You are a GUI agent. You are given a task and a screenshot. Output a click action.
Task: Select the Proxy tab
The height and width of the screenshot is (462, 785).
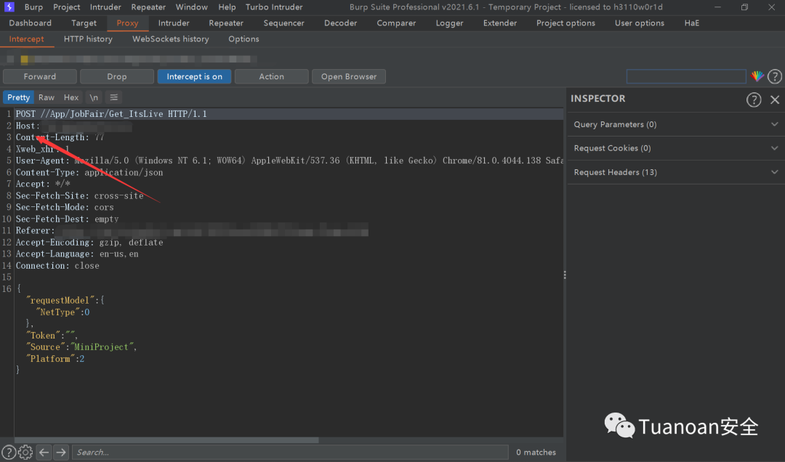tap(127, 23)
